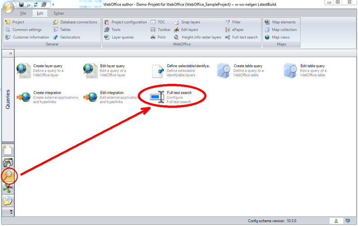The image size is (358, 226).
Task: Open the File ribbon tab
Action: (23, 13)
